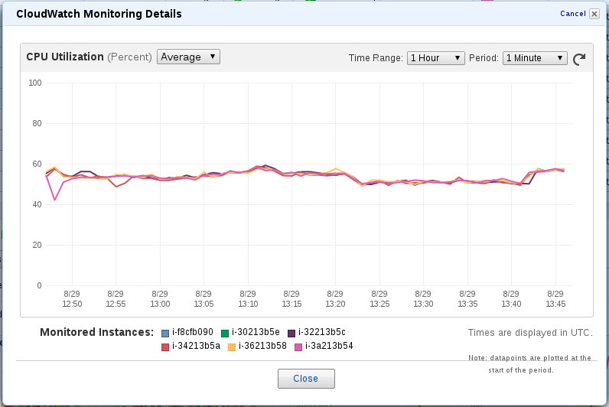Click the i-30213b5e green swatch
The image size is (609, 407).
tap(224, 334)
